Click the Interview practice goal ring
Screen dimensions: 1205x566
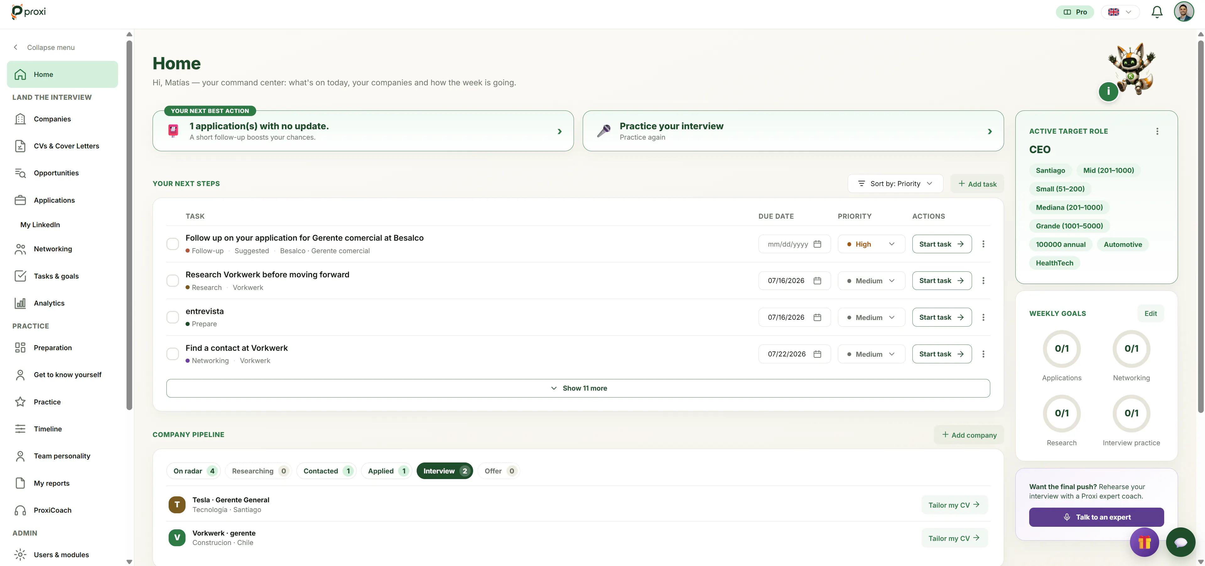[x=1131, y=413]
